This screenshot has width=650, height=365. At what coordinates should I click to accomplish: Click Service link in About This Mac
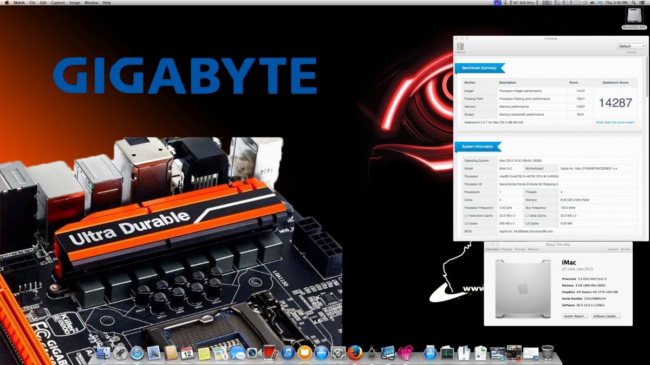[x=626, y=249]
